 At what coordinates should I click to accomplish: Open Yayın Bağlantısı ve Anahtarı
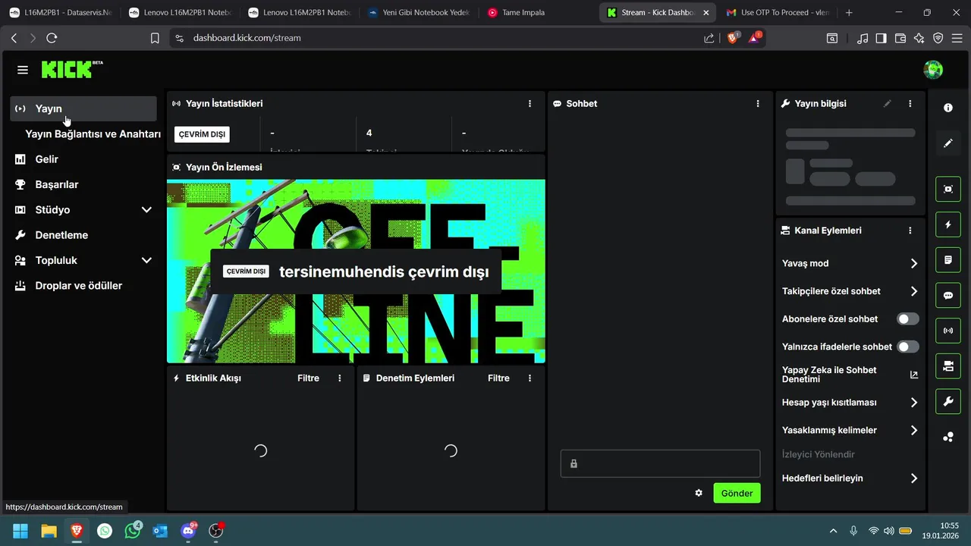[93, 133]
